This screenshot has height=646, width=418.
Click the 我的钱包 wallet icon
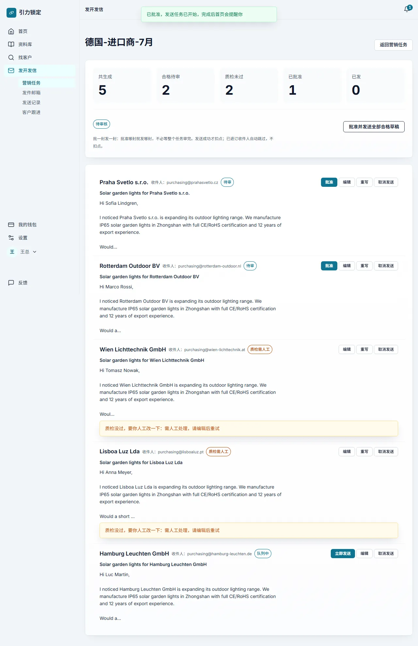pos(11,225)
